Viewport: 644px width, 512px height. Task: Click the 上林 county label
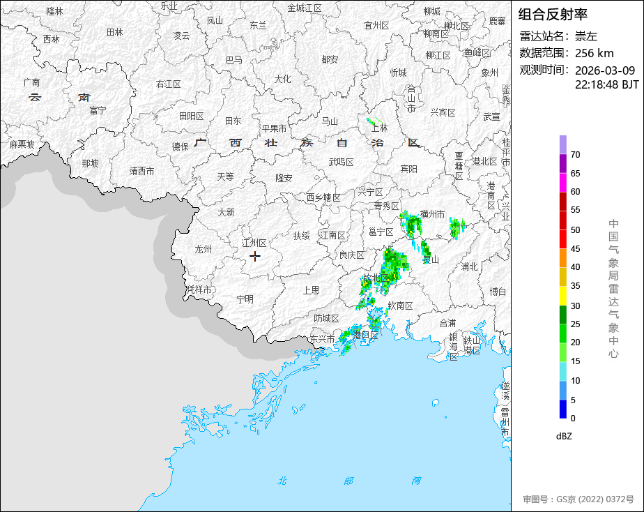[x=379, y=128]
